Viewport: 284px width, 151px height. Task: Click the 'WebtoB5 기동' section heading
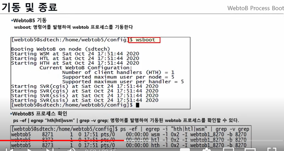tap(29, 20)
